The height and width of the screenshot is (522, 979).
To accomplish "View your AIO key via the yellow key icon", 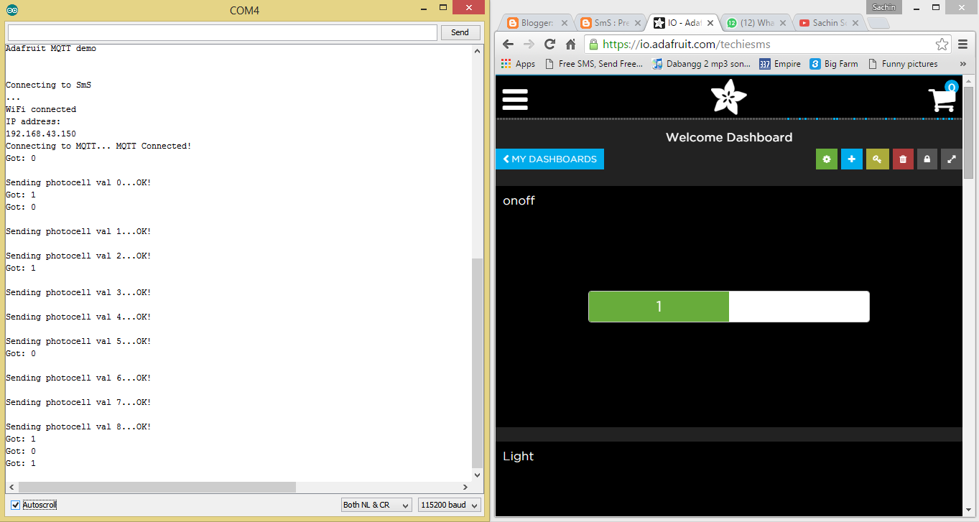I will [x=877, y=159].
